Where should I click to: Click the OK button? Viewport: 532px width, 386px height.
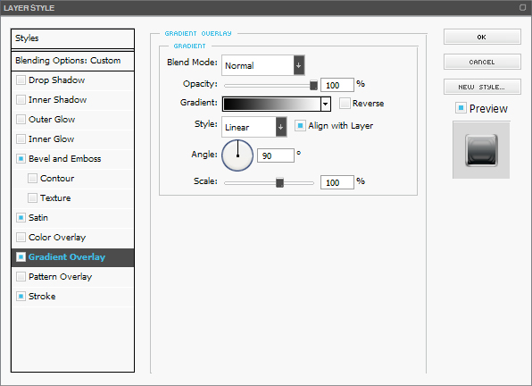pos(482,37)
